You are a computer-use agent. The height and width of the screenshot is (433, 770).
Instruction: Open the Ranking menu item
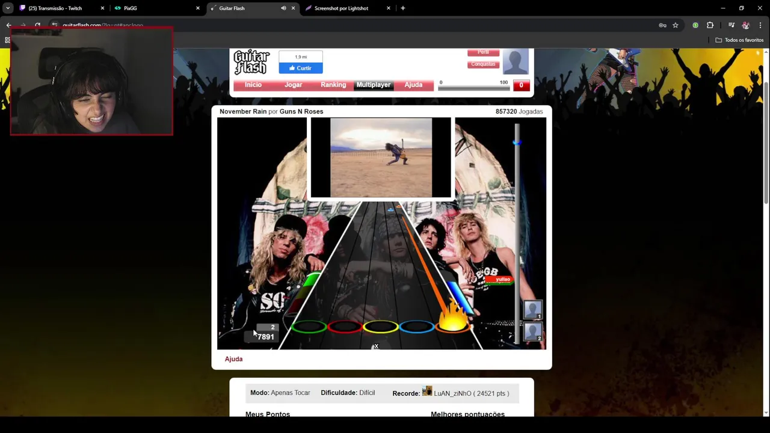pos(333,85)
